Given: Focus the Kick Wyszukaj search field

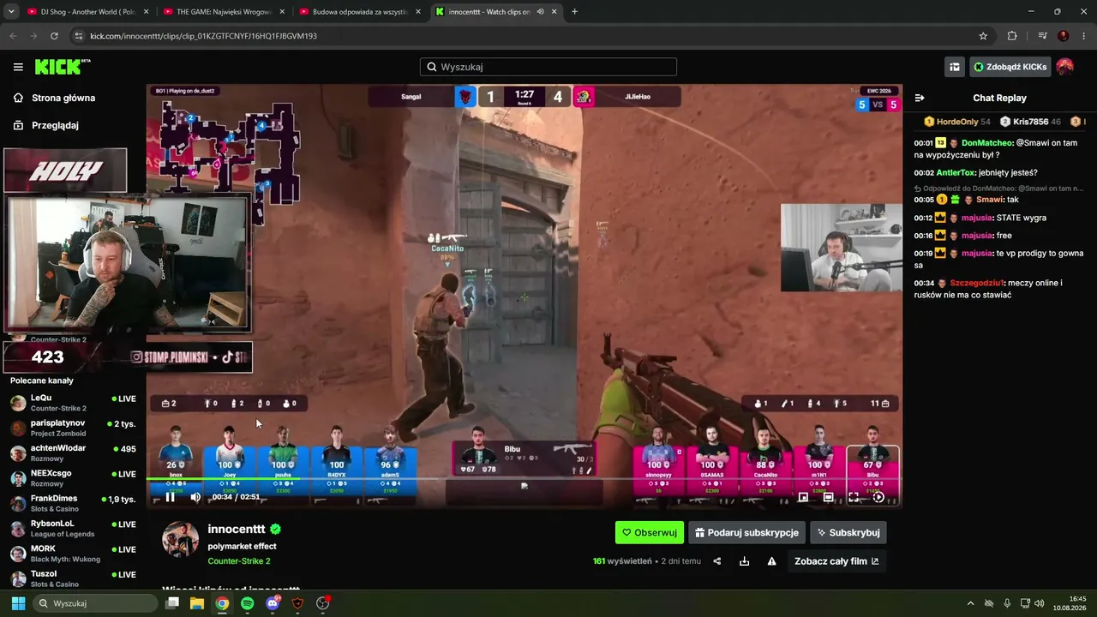Looking at the screenshot, I should point(548,67).
